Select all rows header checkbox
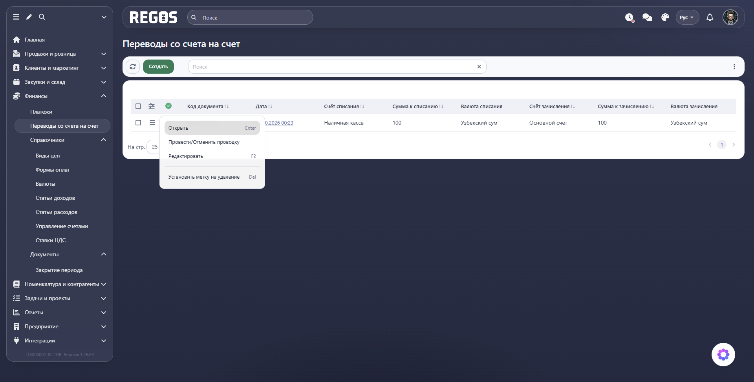The height and width of the screenshot is (382, 754). click(x=138, y=106)
